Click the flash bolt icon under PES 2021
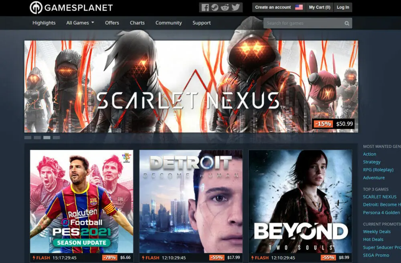Screen dimensions: 401x263 (x=34, y=258)
